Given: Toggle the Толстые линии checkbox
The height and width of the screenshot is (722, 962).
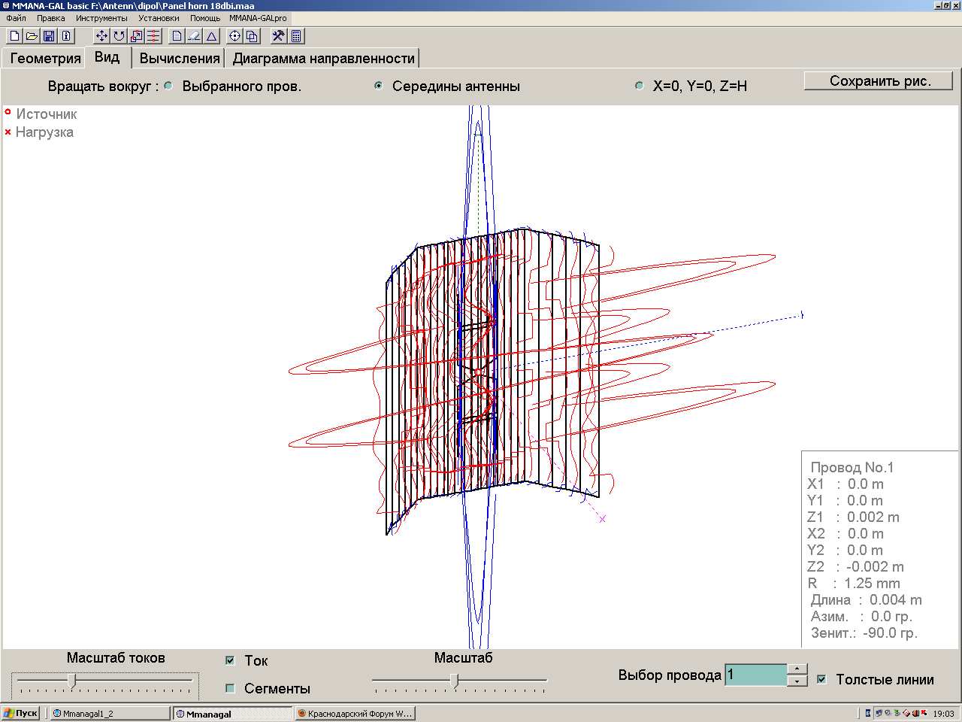Looking at the screenshot, I should 821,679.
